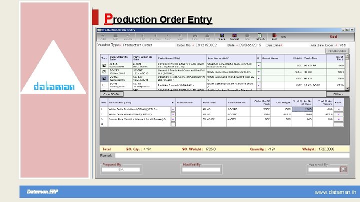Viewport: 360px width, 202px height.
Task: Click the Add icon in the toolbar
Action: pos(103,36)
